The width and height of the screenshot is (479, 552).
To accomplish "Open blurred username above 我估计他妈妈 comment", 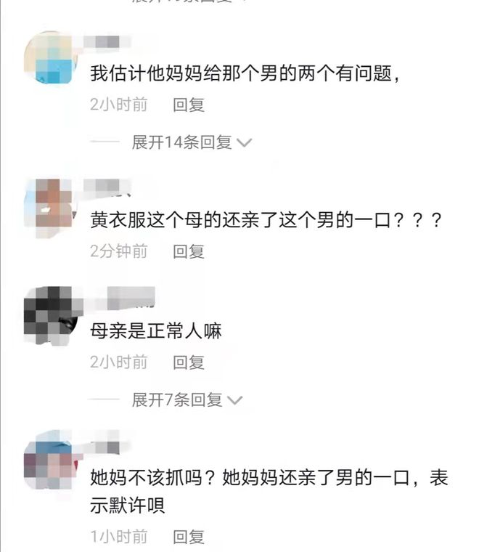I will [x=107, y=42].
